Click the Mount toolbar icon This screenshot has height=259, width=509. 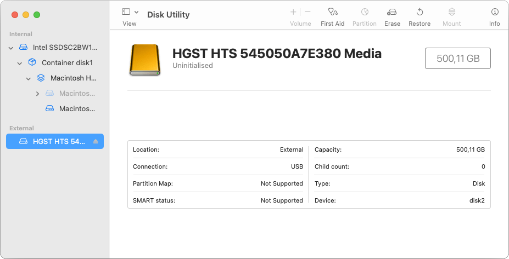[451, 16]
